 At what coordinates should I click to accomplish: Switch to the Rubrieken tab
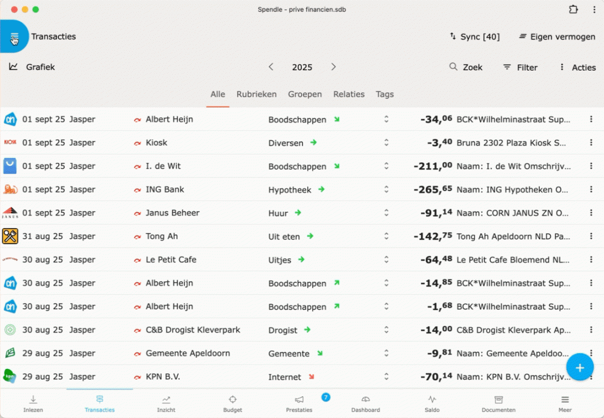[257, 94]
